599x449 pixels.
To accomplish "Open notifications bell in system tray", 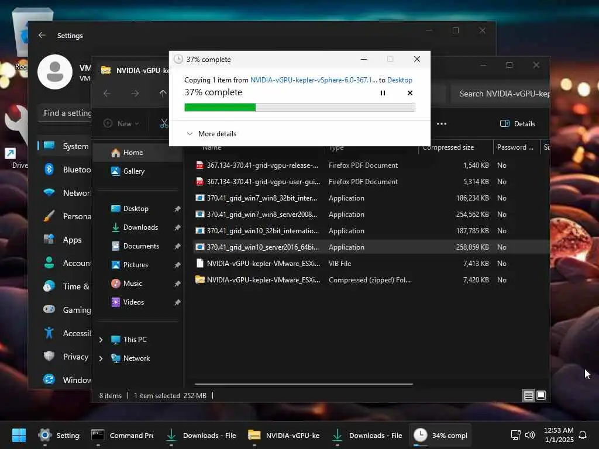I will 583,435.
